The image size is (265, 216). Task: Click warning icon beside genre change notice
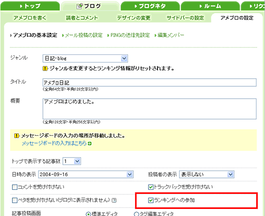coord(45,69)
